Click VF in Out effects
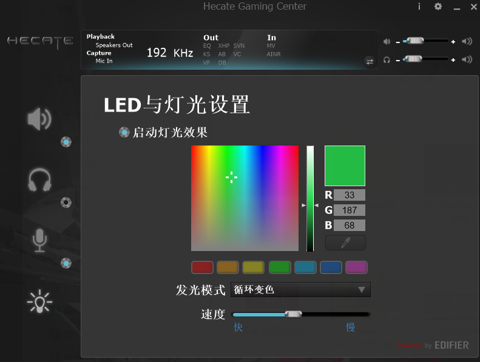The image size is (480, 362). pos(207,62)
